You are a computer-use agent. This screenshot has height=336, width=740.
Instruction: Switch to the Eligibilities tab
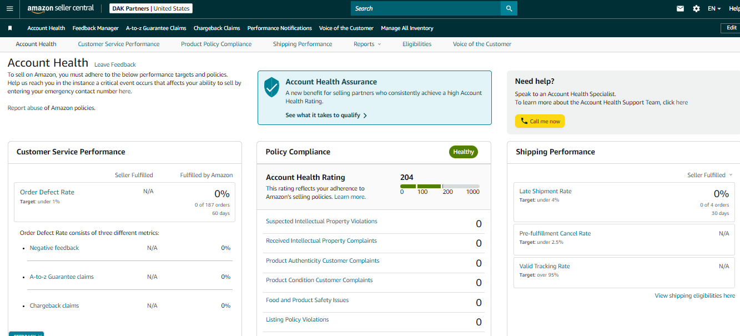[417, 44]
